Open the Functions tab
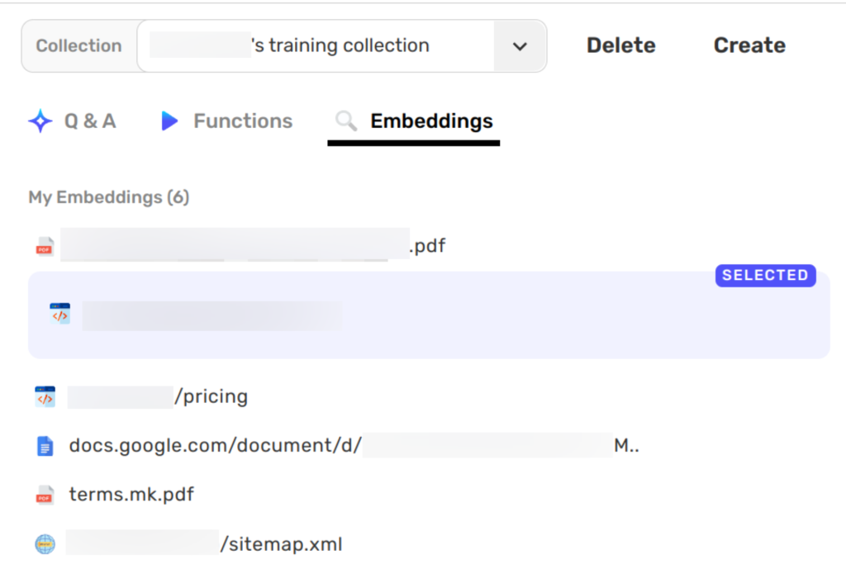Image resolution: width=846 pixels, height=583 pixels. (x=242, y=121)
